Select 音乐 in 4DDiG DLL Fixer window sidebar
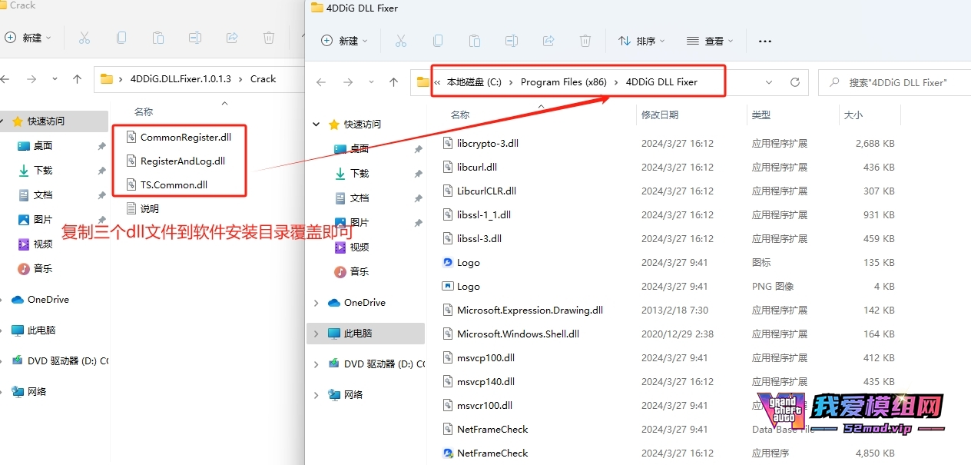 click(360, 272)
